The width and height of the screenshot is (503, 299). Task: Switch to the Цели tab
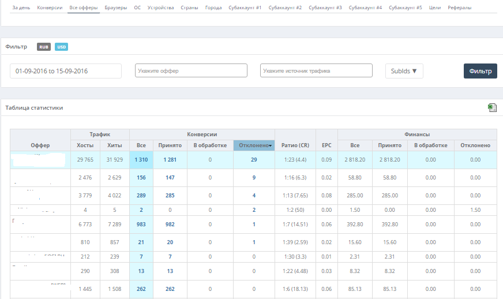tap(435, 8)
